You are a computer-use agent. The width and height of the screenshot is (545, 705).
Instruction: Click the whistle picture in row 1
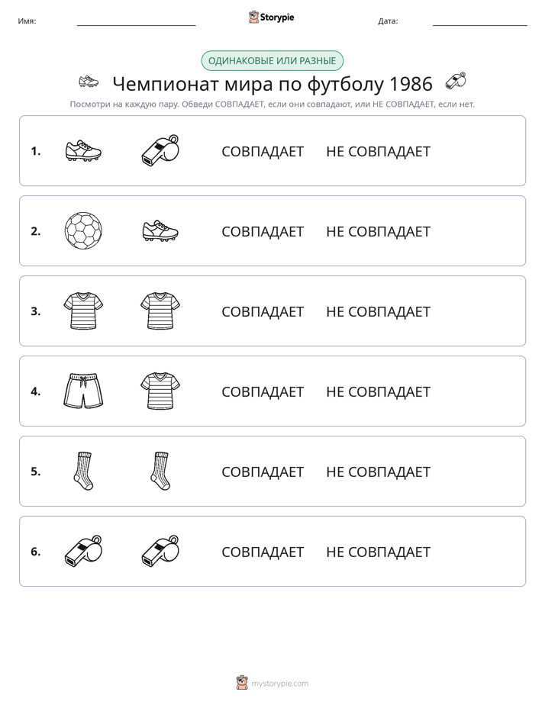[x=160, y=150]
